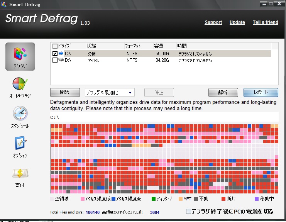Click the 186140 total files value

tap(93, 212)
